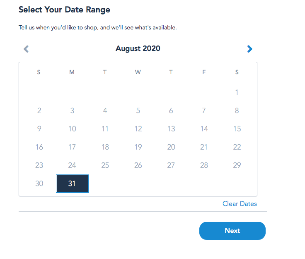Clear the selected dates
This screenshot has height=259, width=305.
pos(240,203)
